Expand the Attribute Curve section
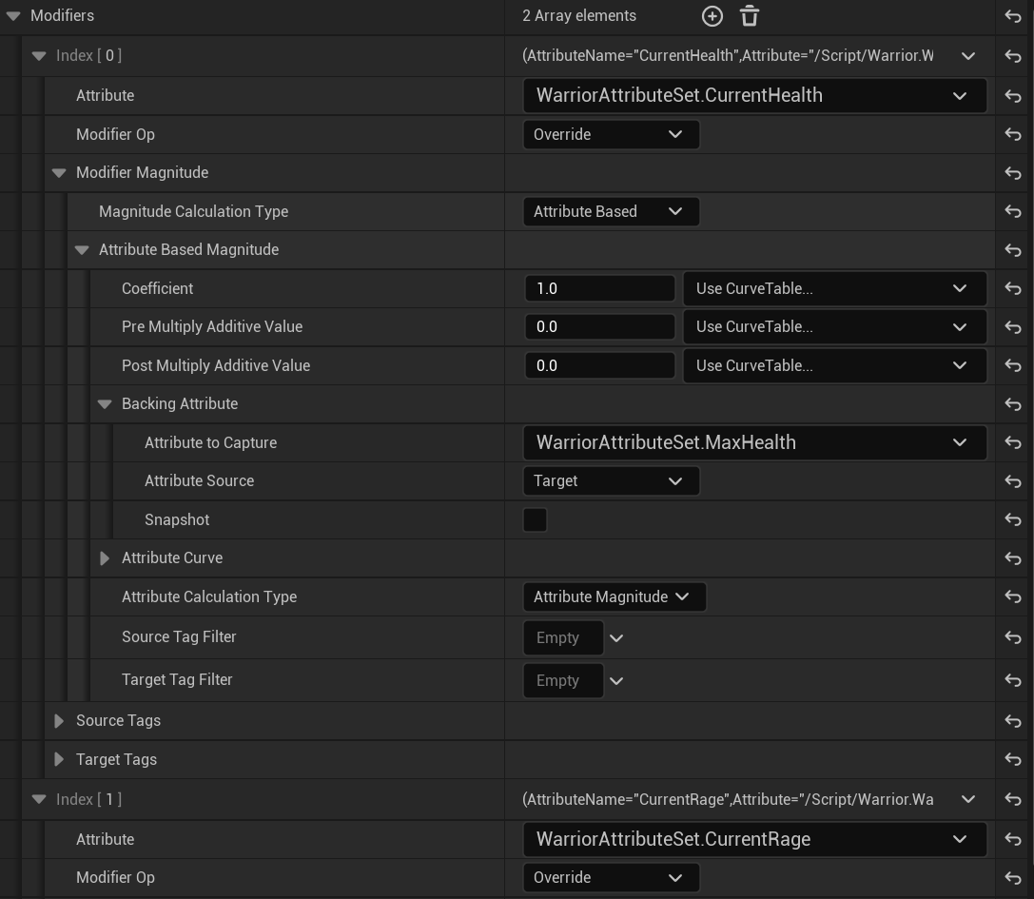 [105, 558]
